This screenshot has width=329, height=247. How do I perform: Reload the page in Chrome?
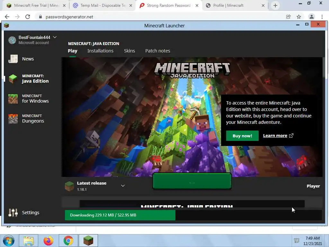tap(28, 17)
